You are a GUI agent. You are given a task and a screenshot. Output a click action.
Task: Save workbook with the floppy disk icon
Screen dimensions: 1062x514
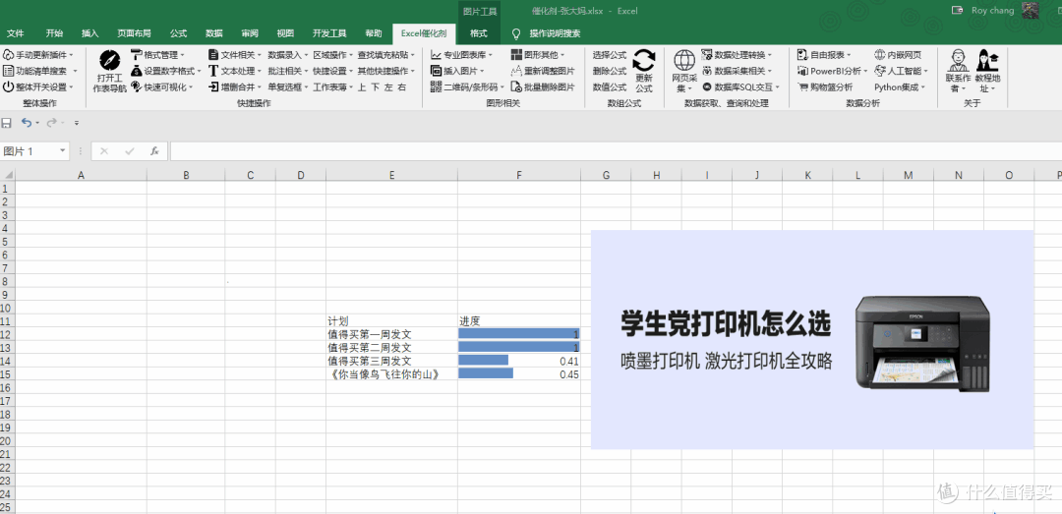click(7, 123)
